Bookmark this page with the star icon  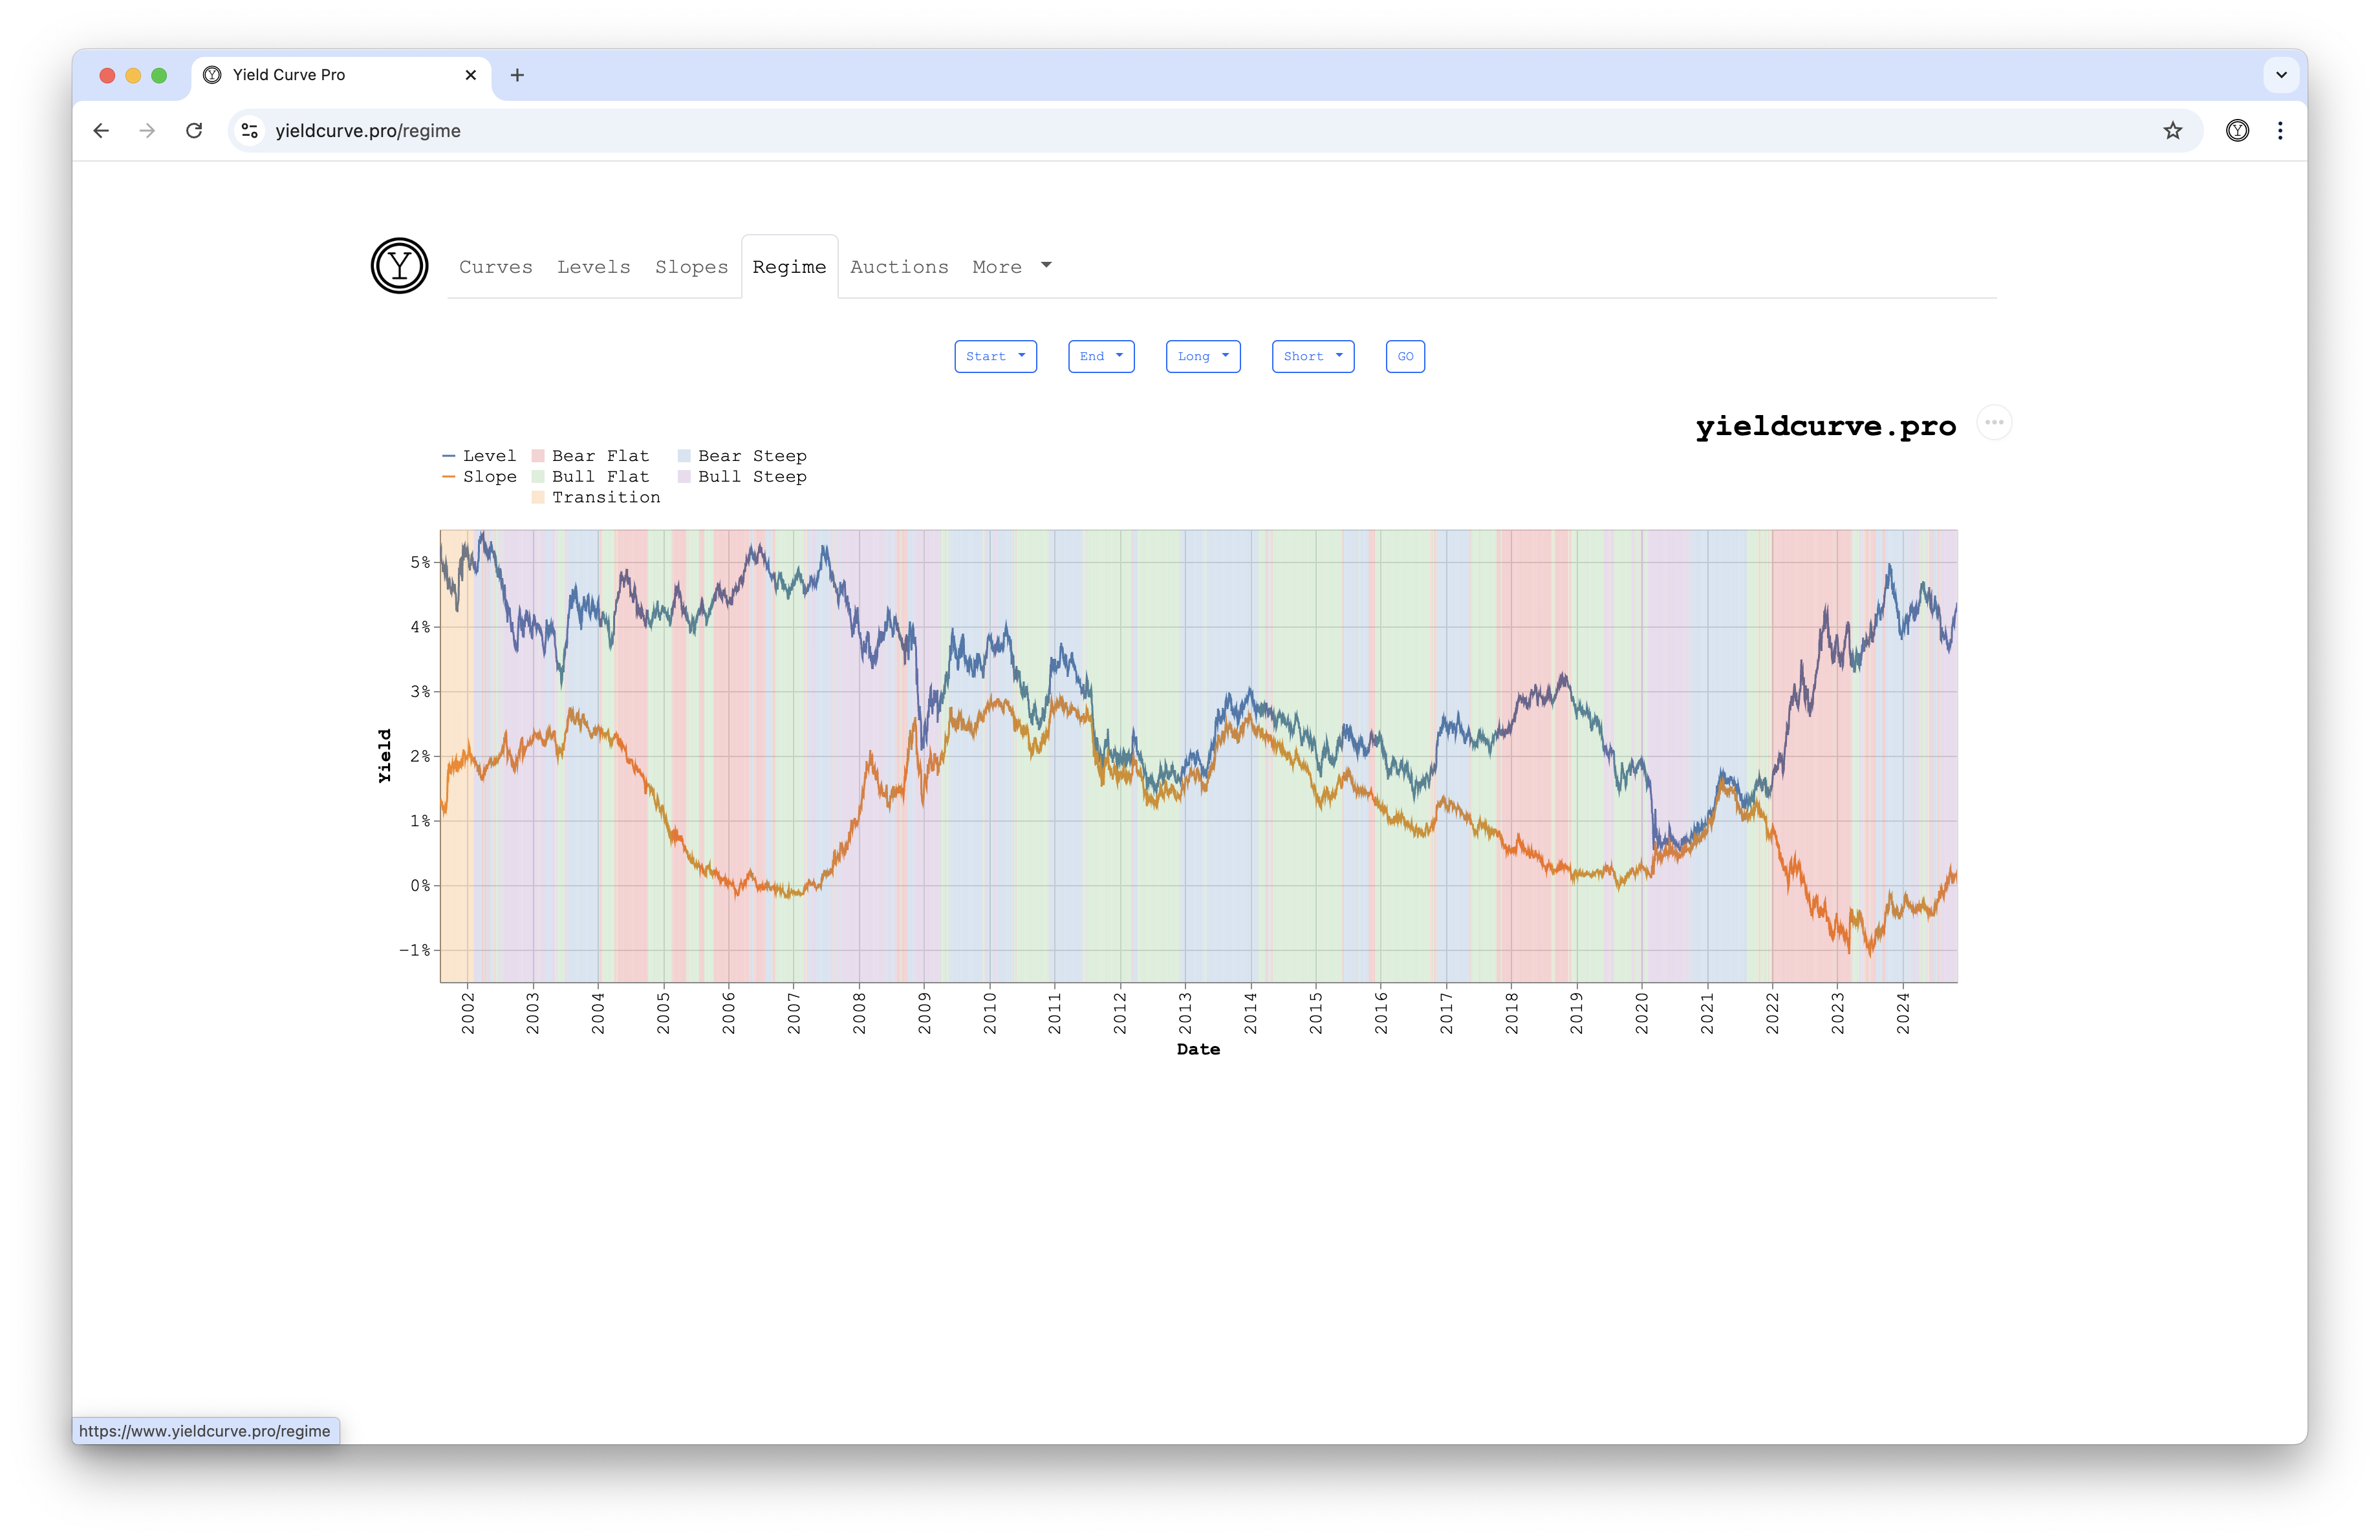point(2172,131)
